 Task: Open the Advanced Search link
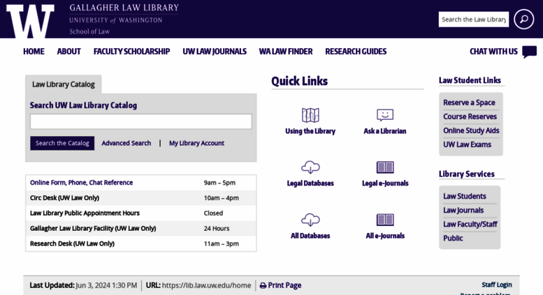[x=126, y=143]
